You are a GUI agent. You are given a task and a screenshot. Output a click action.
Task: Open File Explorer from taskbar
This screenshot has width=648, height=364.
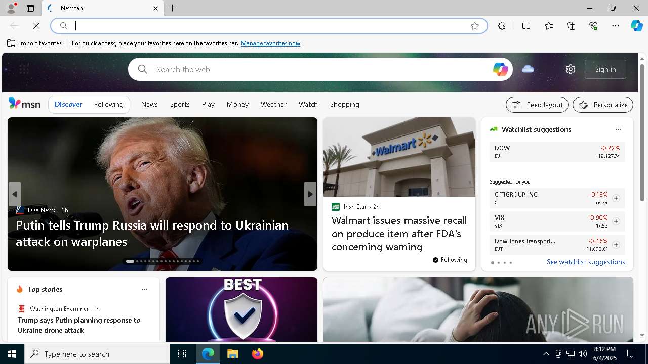[233, 354]
